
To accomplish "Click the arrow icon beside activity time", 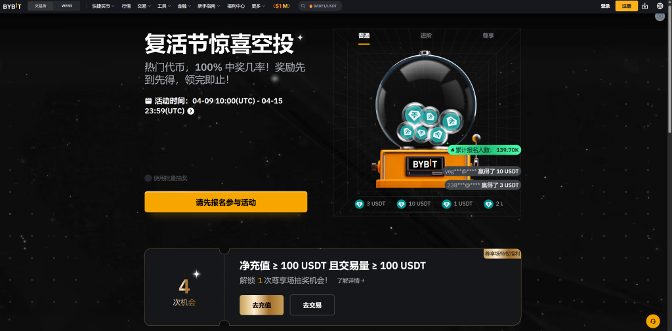I will pyautogui.click(x=191, y=111).
